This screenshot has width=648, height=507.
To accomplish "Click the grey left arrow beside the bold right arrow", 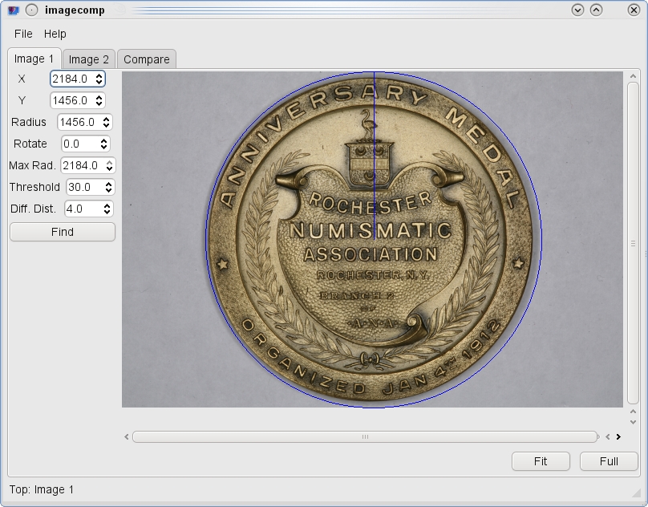I will click(608, 436).
